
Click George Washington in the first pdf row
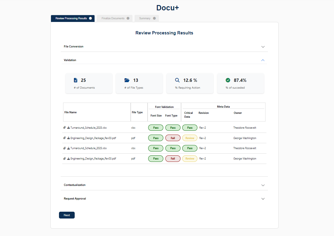click(x=245, y=138)
